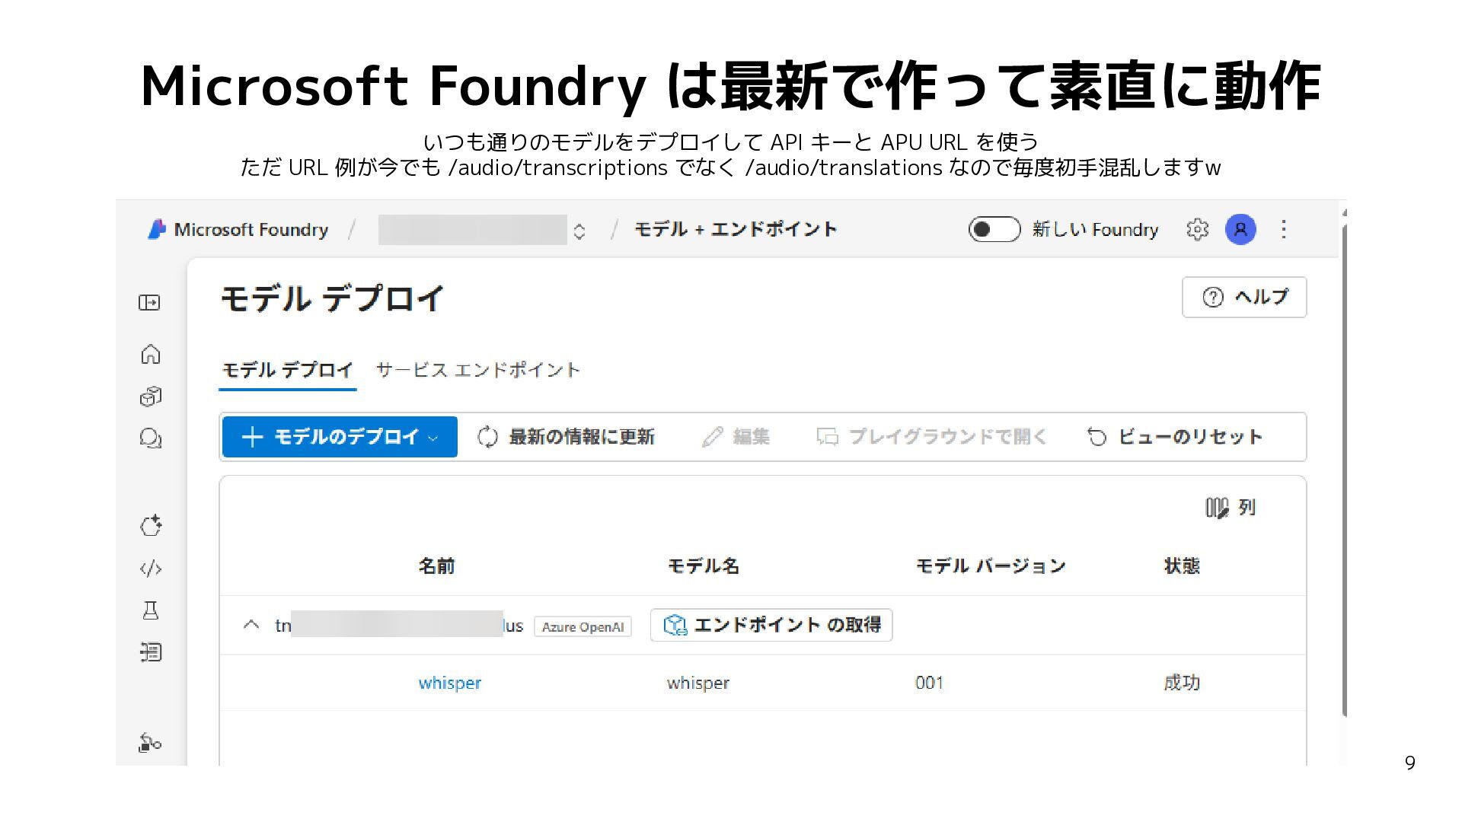Screen dimensions: 1462x822
Task: Open the whisper deployment link
Action: (450, 683)
